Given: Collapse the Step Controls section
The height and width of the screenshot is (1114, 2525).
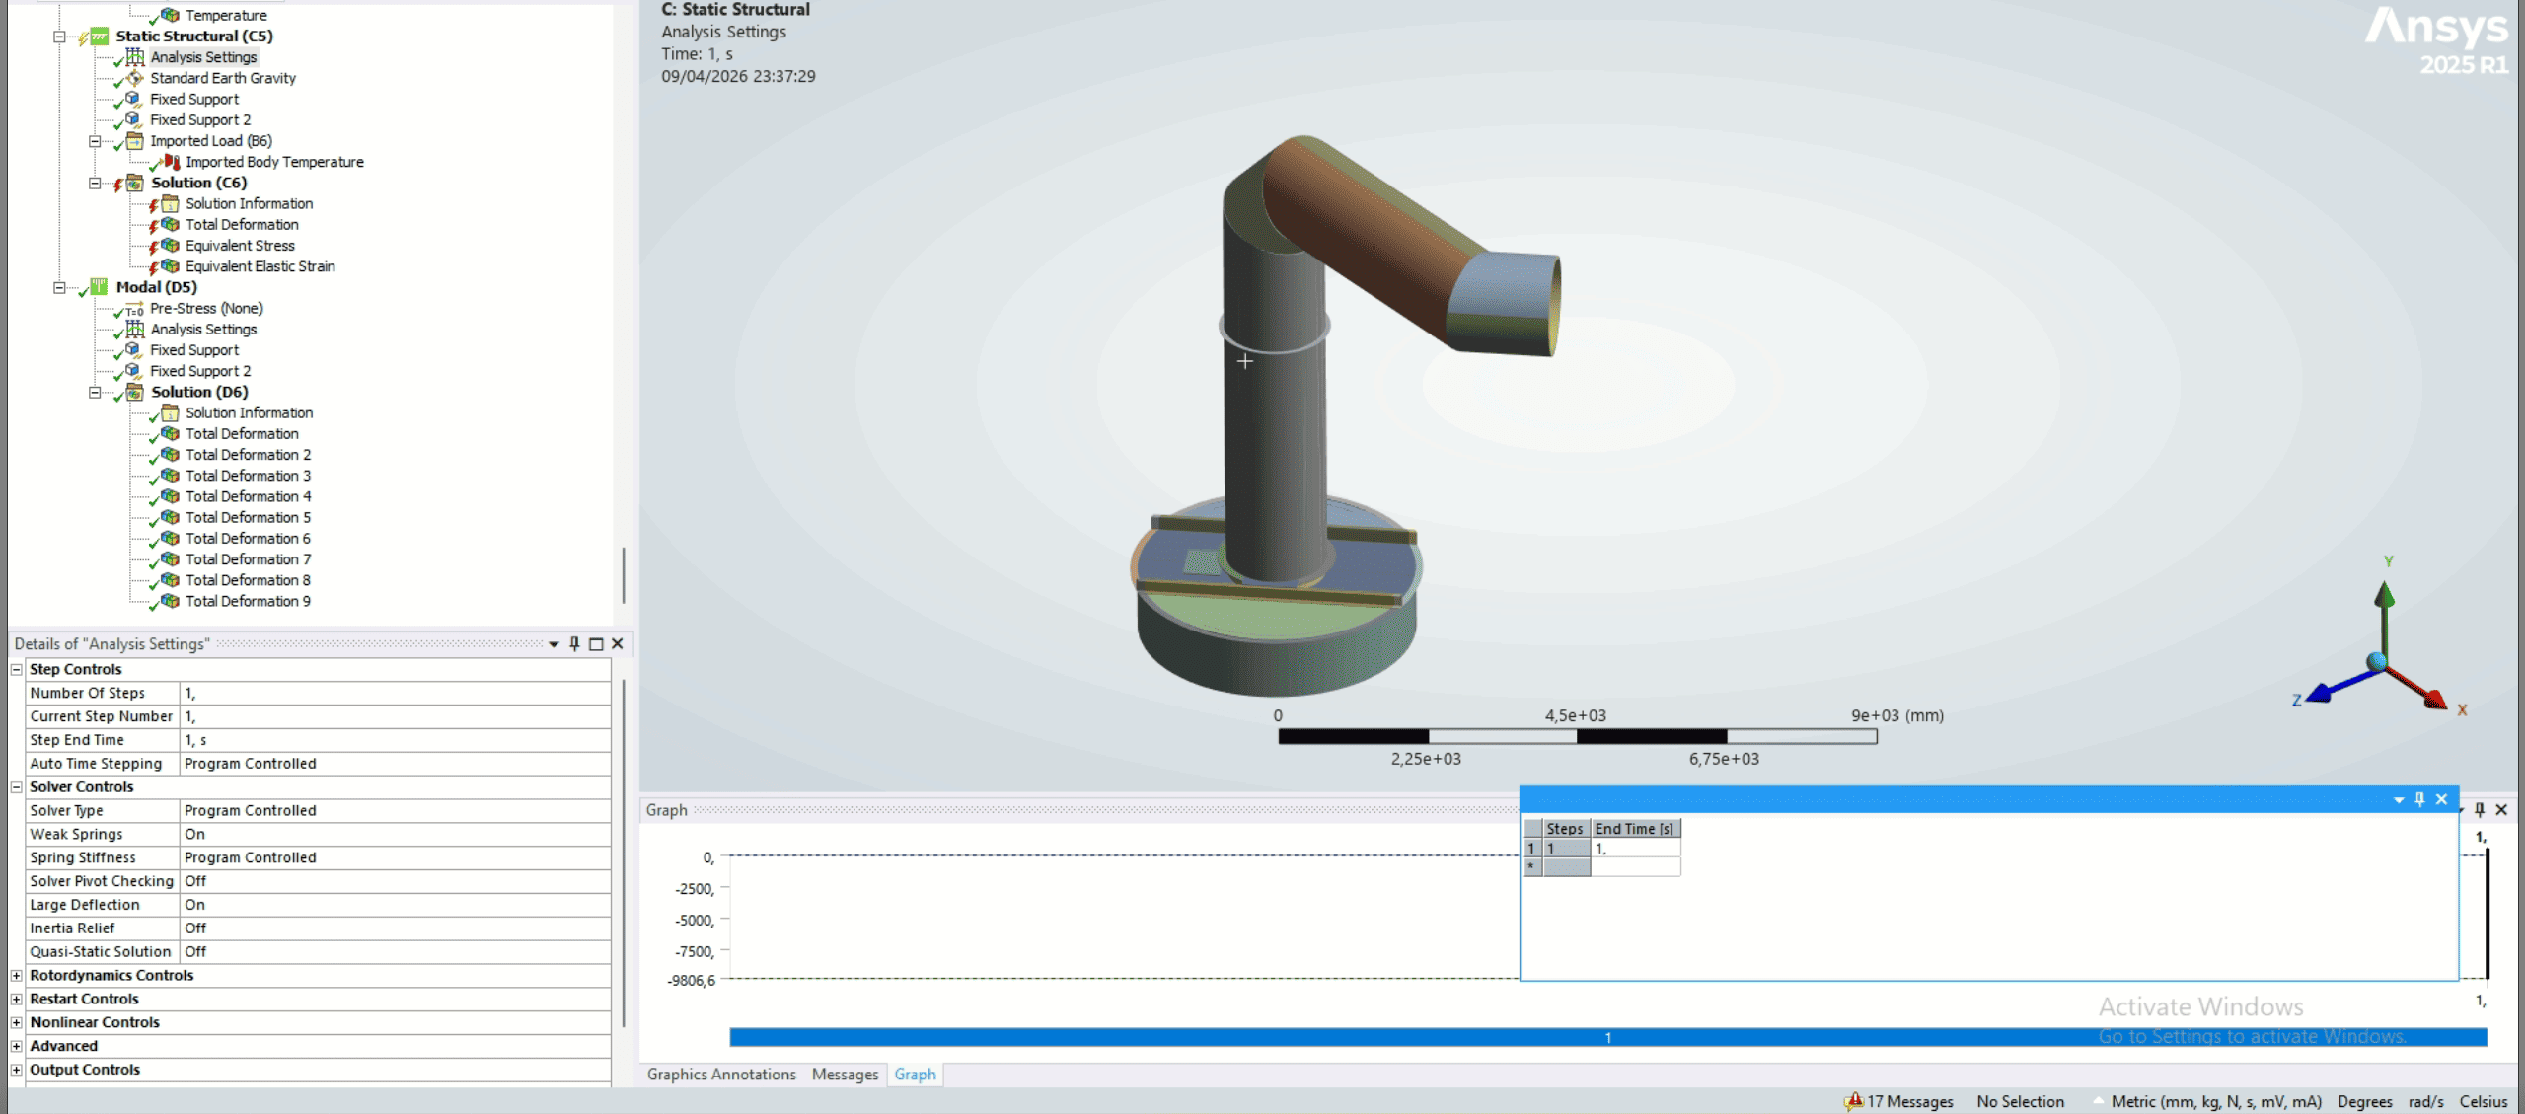Looking at the screenshot, I should click(x=16, y=669).
